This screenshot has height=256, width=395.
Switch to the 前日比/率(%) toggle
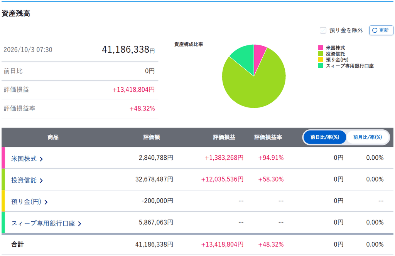point(325,137)
